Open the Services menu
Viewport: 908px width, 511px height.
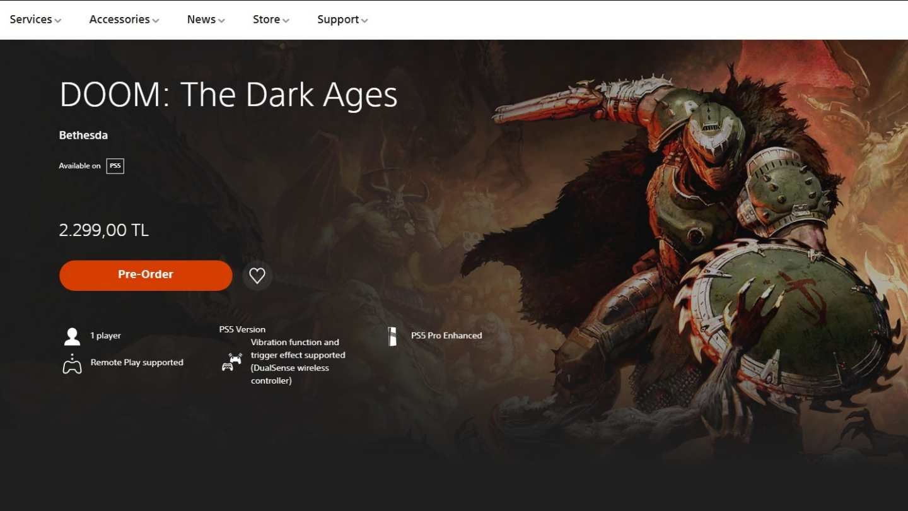tap(35, 20)
